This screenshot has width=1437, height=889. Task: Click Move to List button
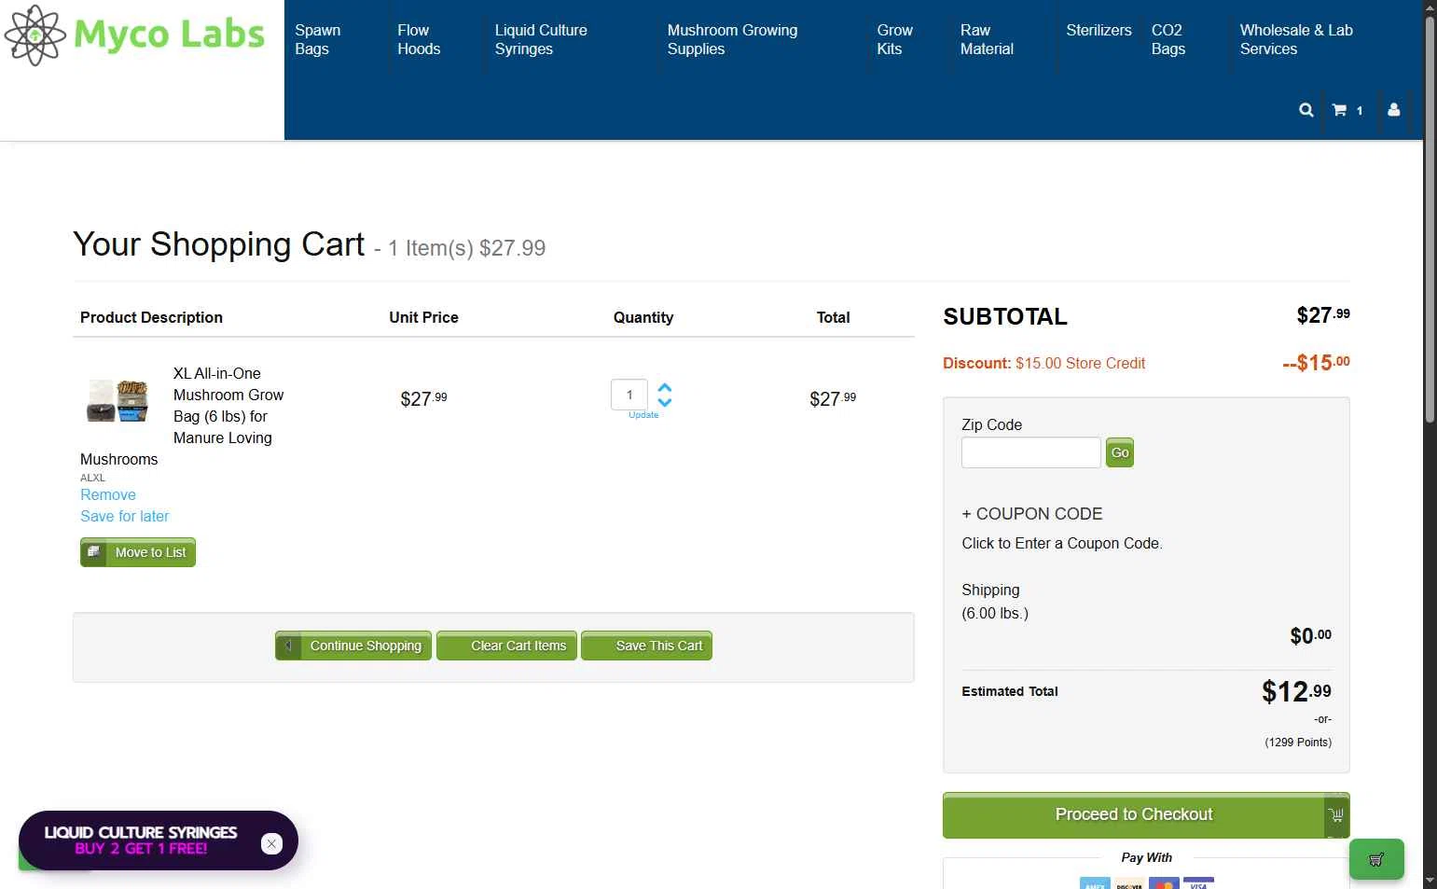[x=138, y=552]
